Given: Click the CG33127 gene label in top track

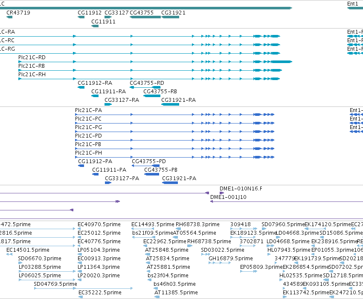Looking at the screenshot, I should [116, 13].
